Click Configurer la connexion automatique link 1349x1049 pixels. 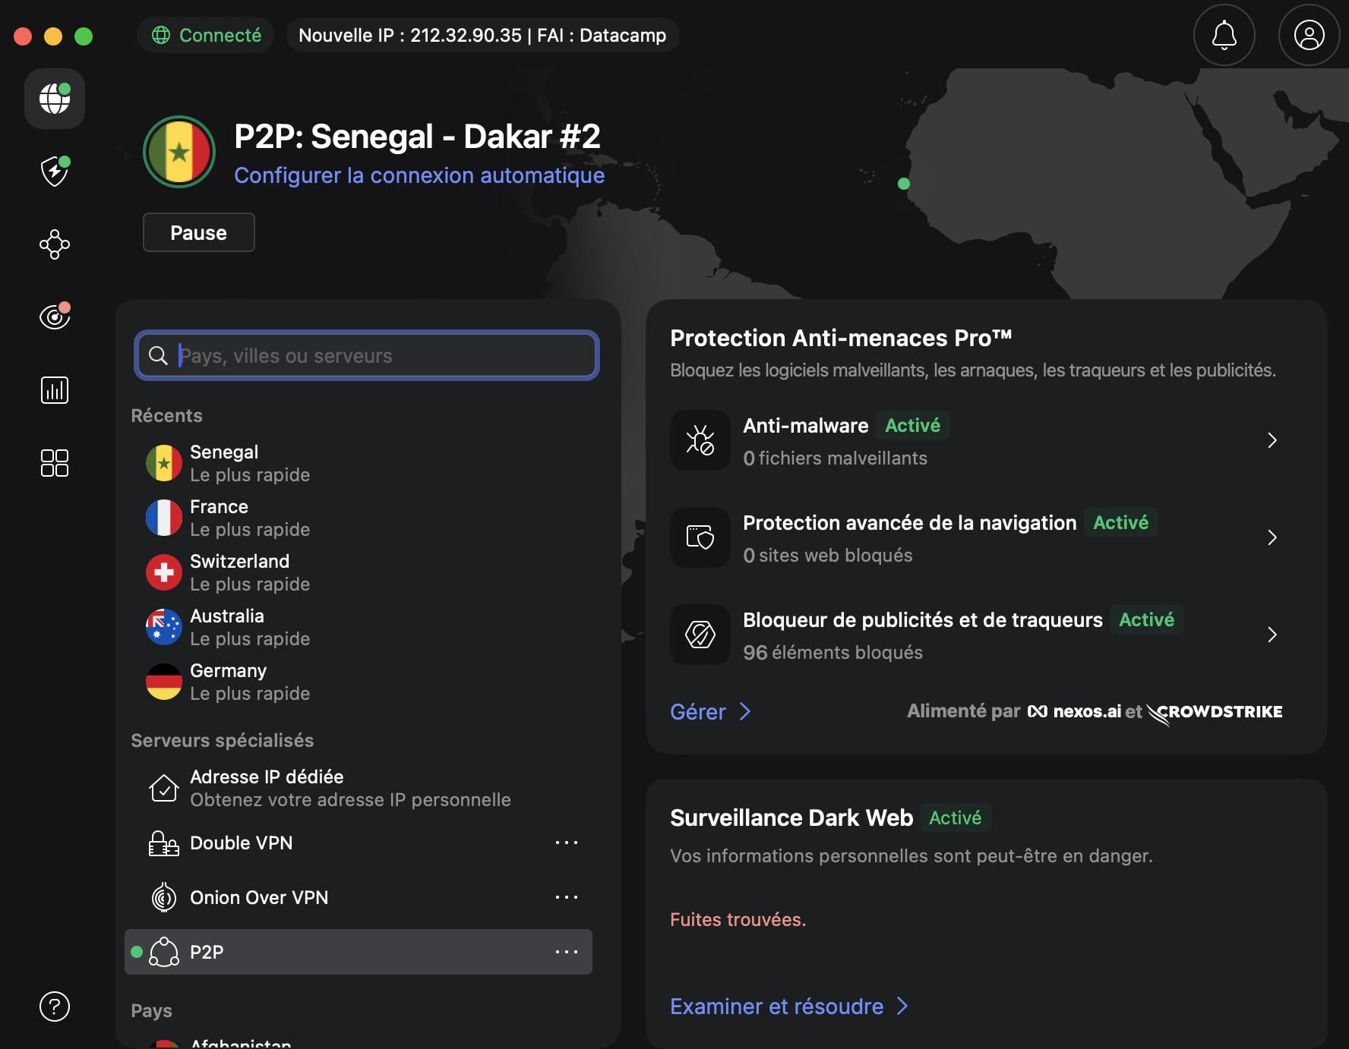click(x=419, y=175)
